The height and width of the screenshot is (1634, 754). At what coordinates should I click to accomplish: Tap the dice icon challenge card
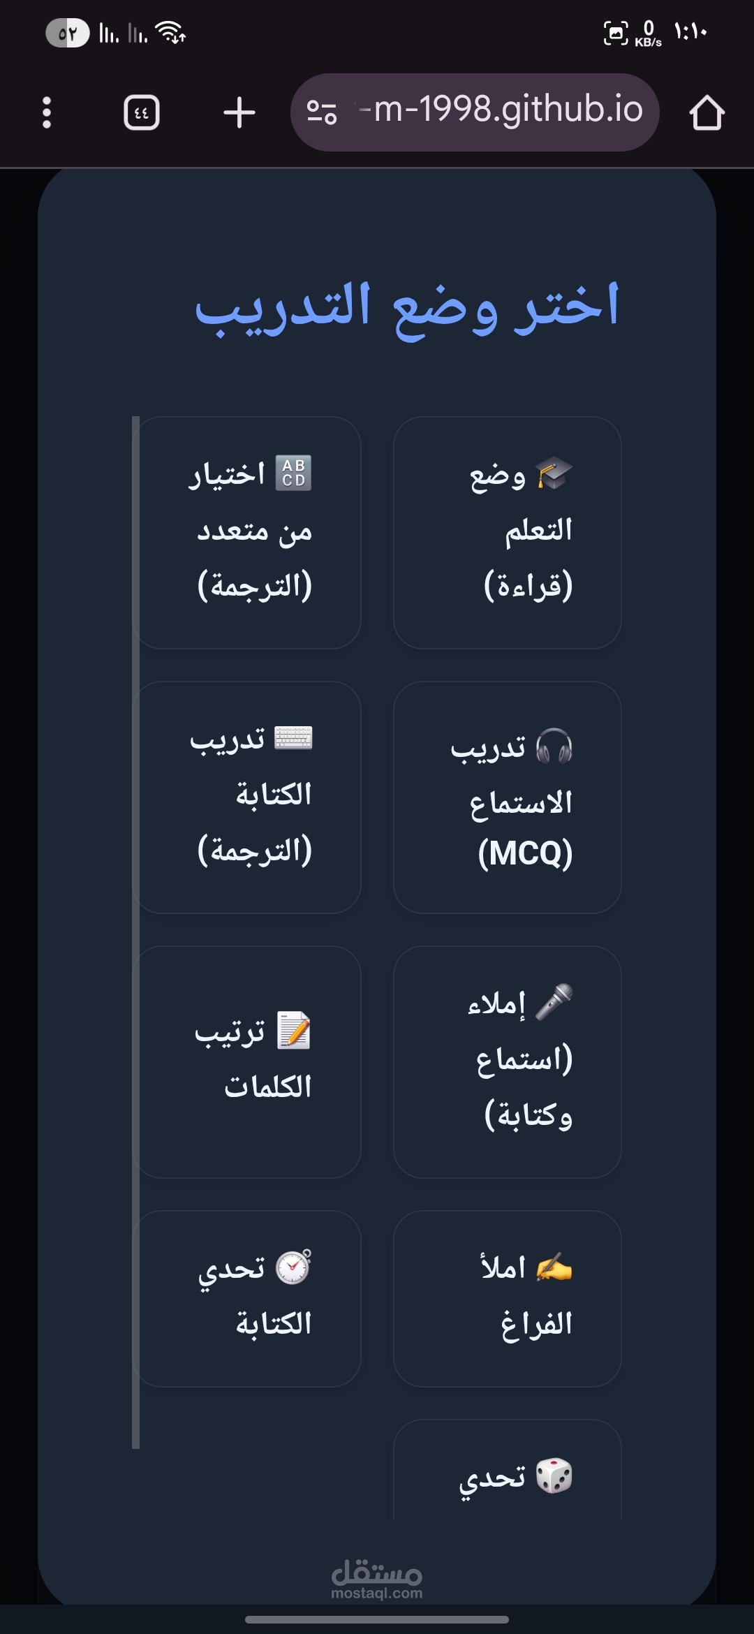554,1475
